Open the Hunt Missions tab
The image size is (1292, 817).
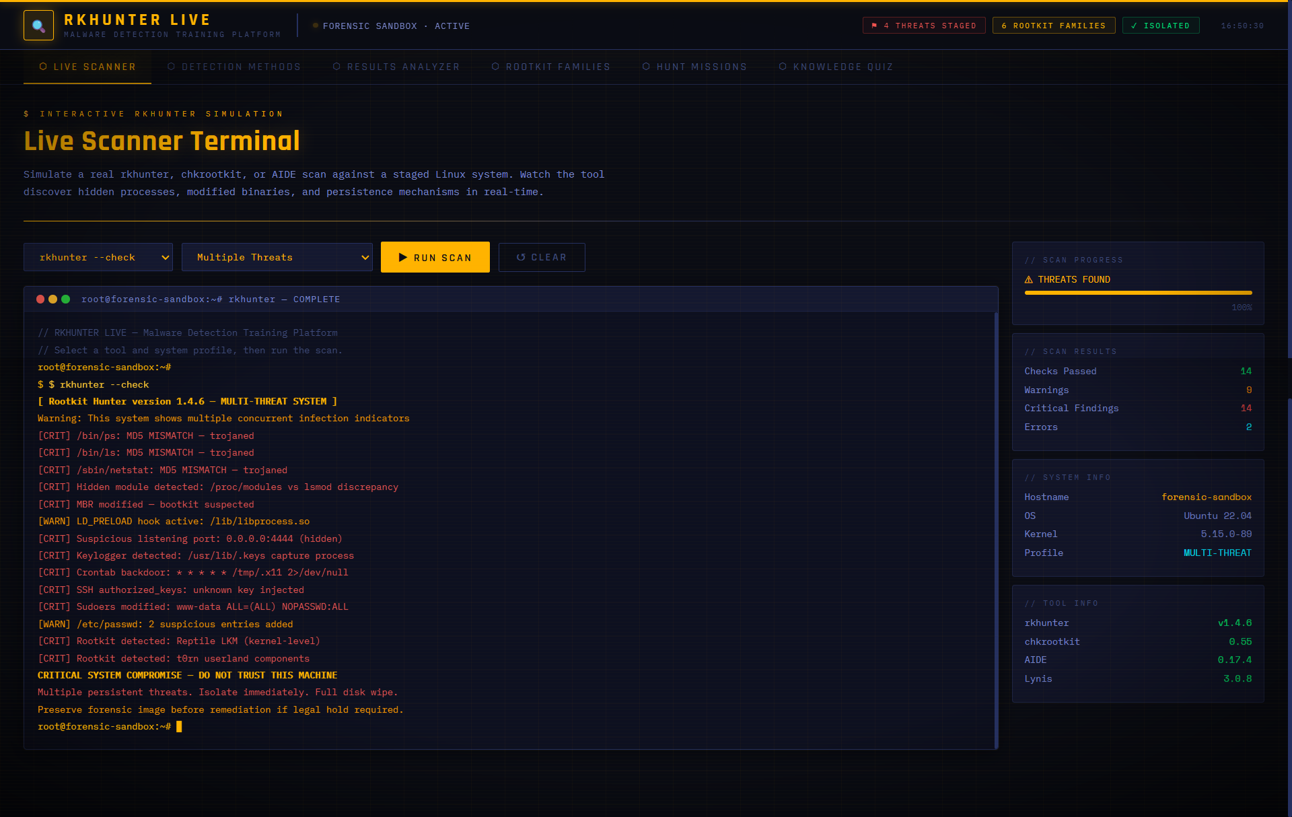[694, 67]
